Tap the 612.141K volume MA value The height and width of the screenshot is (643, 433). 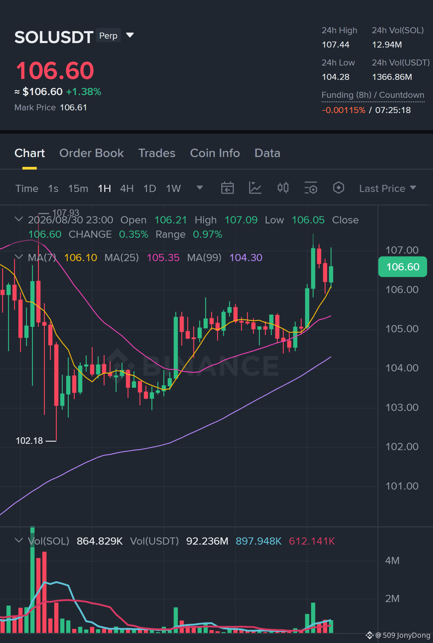click(312, 541)
